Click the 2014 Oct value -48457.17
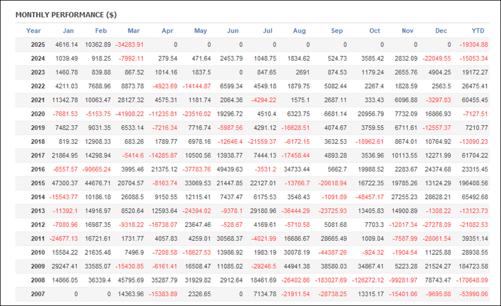501x306 pixels. (x=370, y=197)
